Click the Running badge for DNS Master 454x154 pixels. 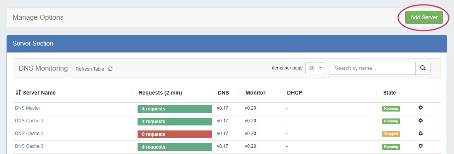tap(391, 108)
